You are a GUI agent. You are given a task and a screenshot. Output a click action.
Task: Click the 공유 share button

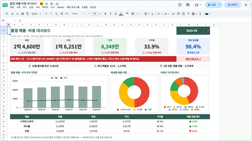pyautogui.click(x=211, y=5)
